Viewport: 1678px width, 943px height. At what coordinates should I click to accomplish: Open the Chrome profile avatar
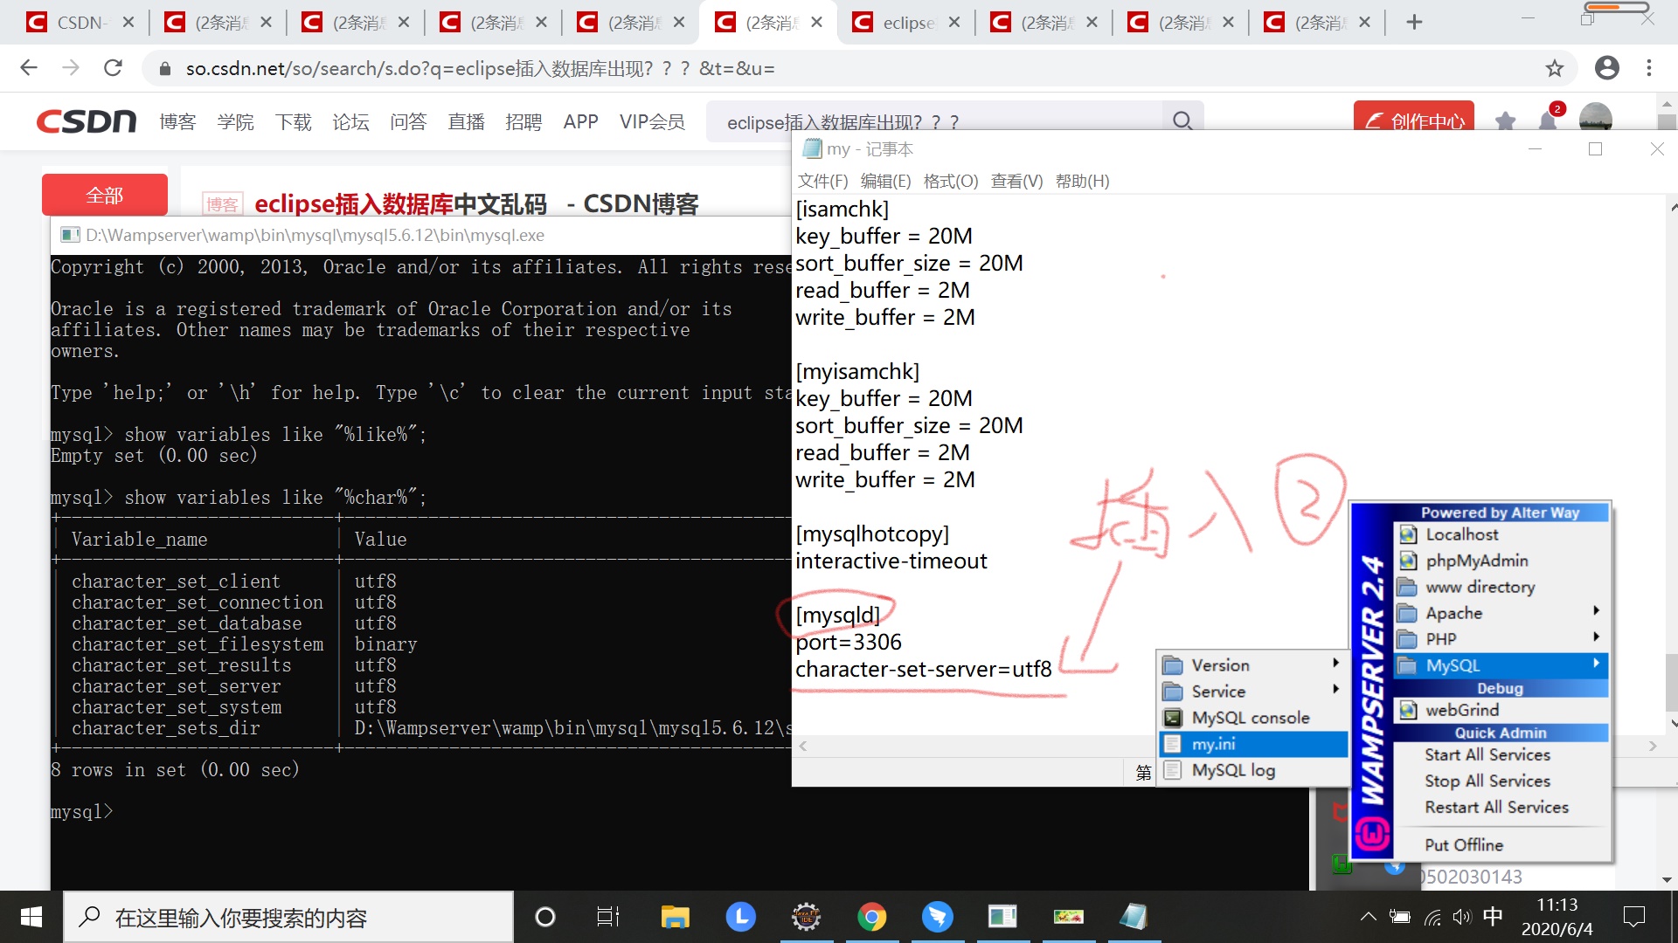(x=1606, y=68)
